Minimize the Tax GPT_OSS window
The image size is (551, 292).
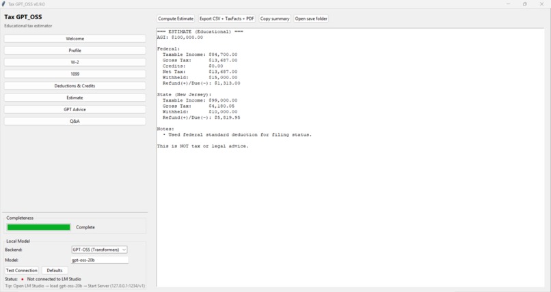tap(508, 4)
